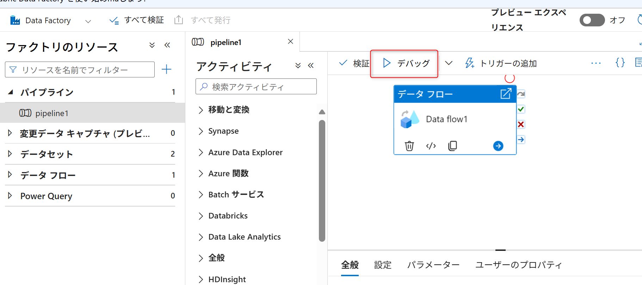Expand all activity groups with double-chevron
Image resolution: width=642 pixels, height=285 pixels.
[298, 65]
